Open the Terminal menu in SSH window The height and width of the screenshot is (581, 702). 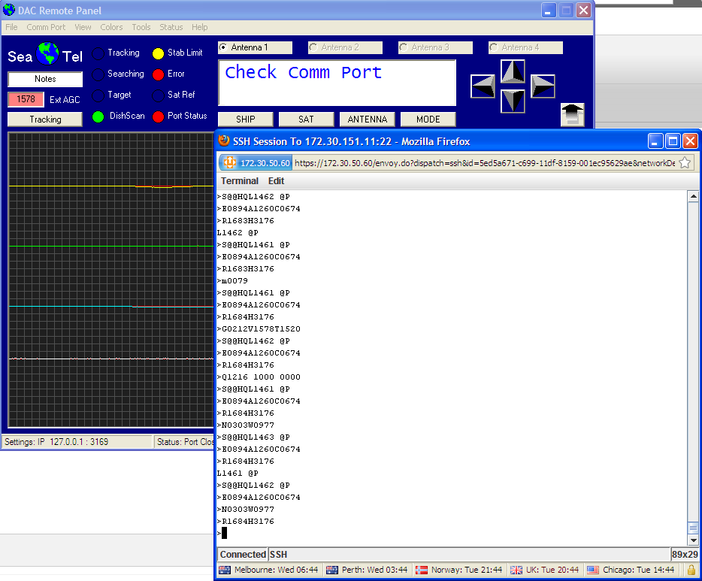(x=239, y=181)
